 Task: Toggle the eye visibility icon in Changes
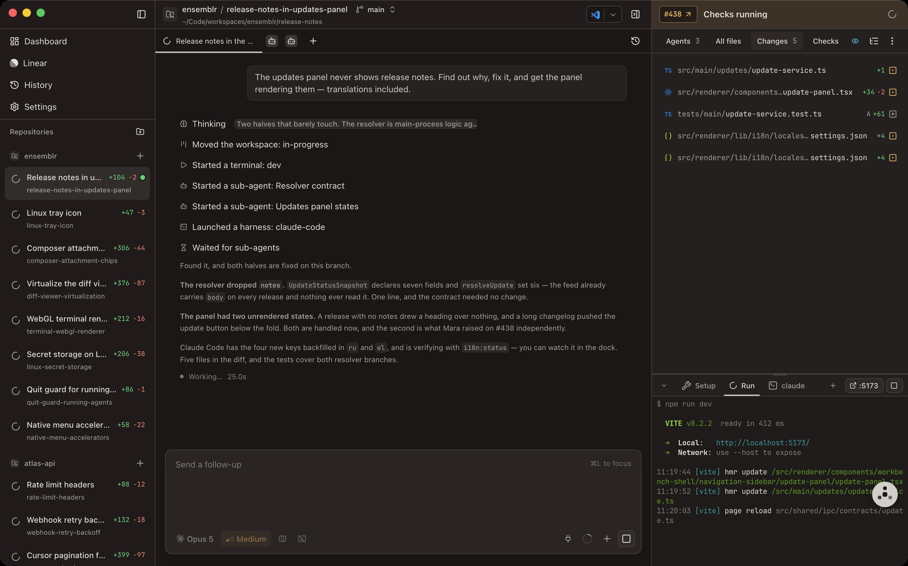(x=855, y=41)
